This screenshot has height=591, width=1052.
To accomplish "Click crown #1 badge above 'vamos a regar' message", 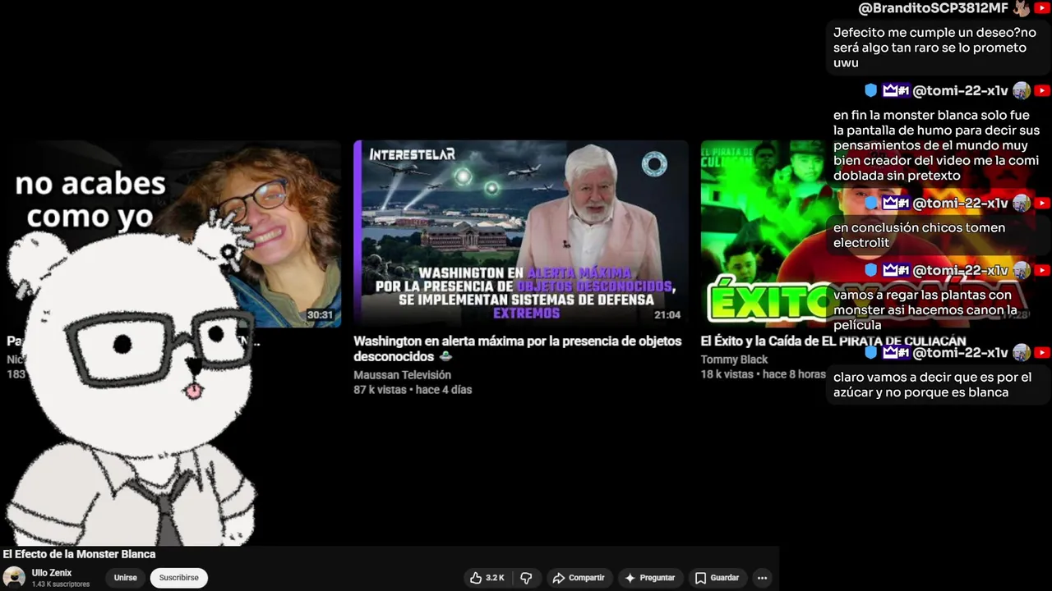I will tap(895, 270).
